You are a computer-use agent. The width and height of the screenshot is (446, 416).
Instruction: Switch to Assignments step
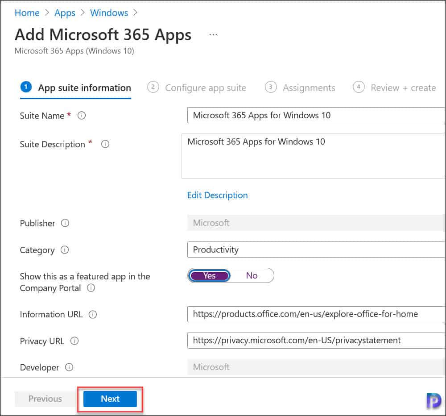click(x=300, y=87)
